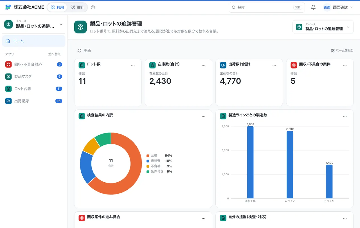Open the 在庫数(合計) card options menu

pos(204,66)
